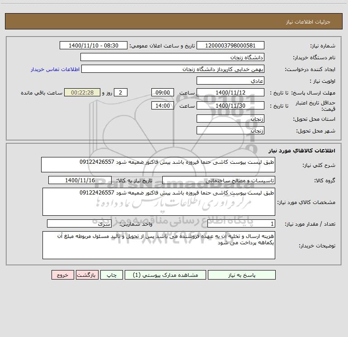Click the چاپ print button

pyautogui.click(x=112, y=275)
